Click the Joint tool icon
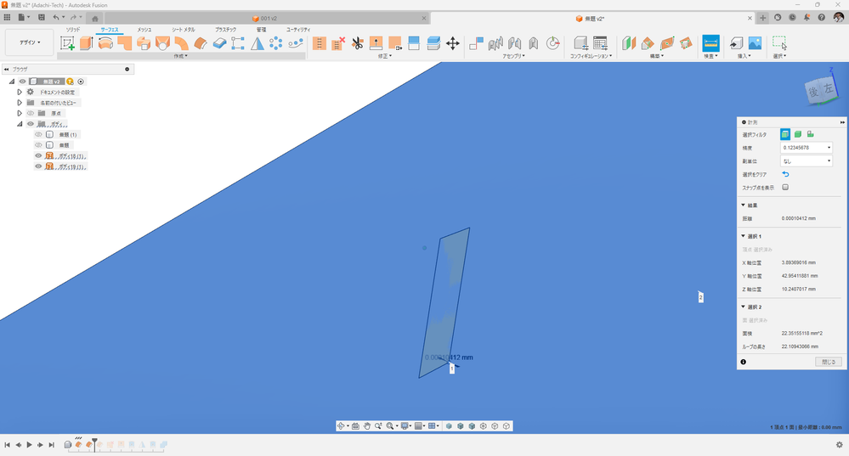The width and height of the screenshot is (849, 456). 476,43
